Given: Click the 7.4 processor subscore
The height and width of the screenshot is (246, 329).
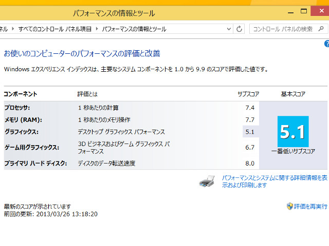Looking at the screenshot, I should [x=250, y=108].
